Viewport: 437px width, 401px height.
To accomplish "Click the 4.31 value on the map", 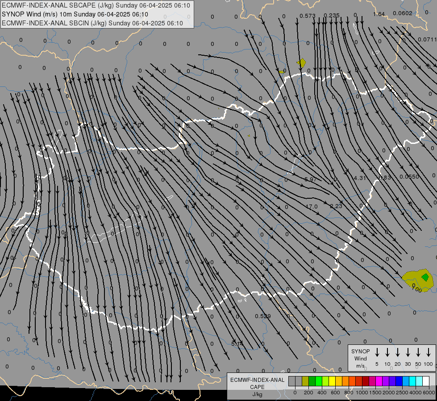I will click(x=360, y=178).
